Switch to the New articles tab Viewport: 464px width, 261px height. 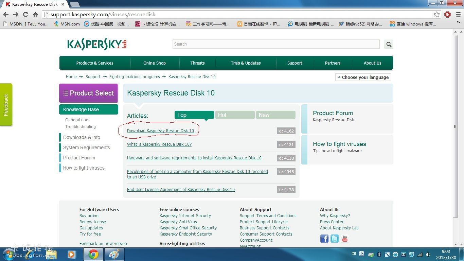click(x=276, y=115)
